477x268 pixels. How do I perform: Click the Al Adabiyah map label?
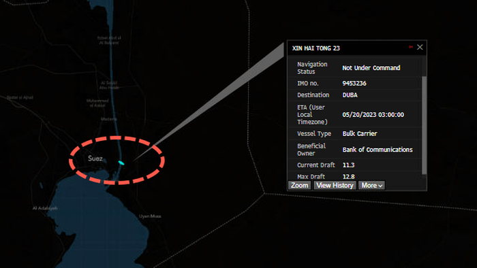(x=45, y=208)
